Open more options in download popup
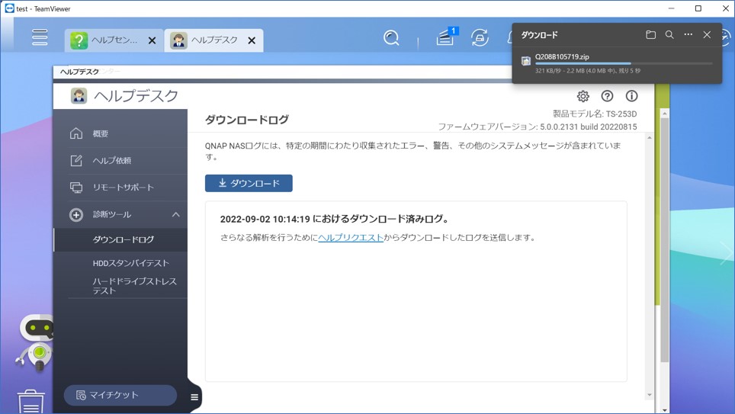 click(x=688, y=35)
